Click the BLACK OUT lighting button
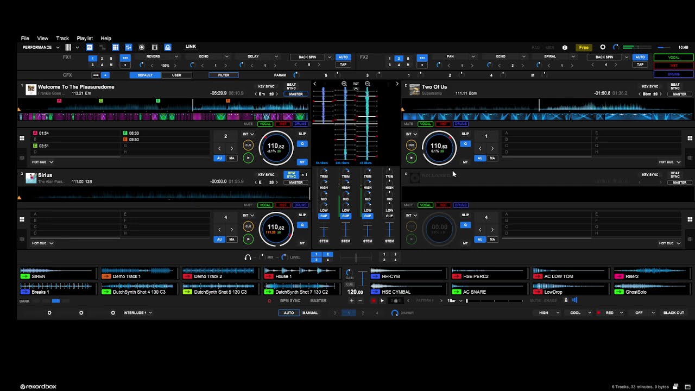 pyautogui.click(x=674, y=313)
